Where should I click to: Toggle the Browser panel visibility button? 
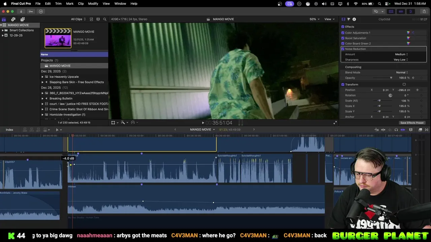point(391,11)
